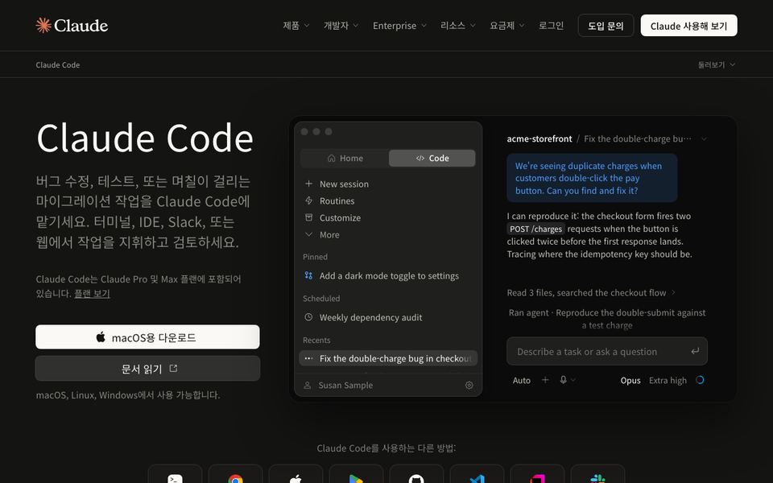The image size is (773, 483).
Task: Open the settings gear beside Susan Sample
Action: (x=469, y=386)
